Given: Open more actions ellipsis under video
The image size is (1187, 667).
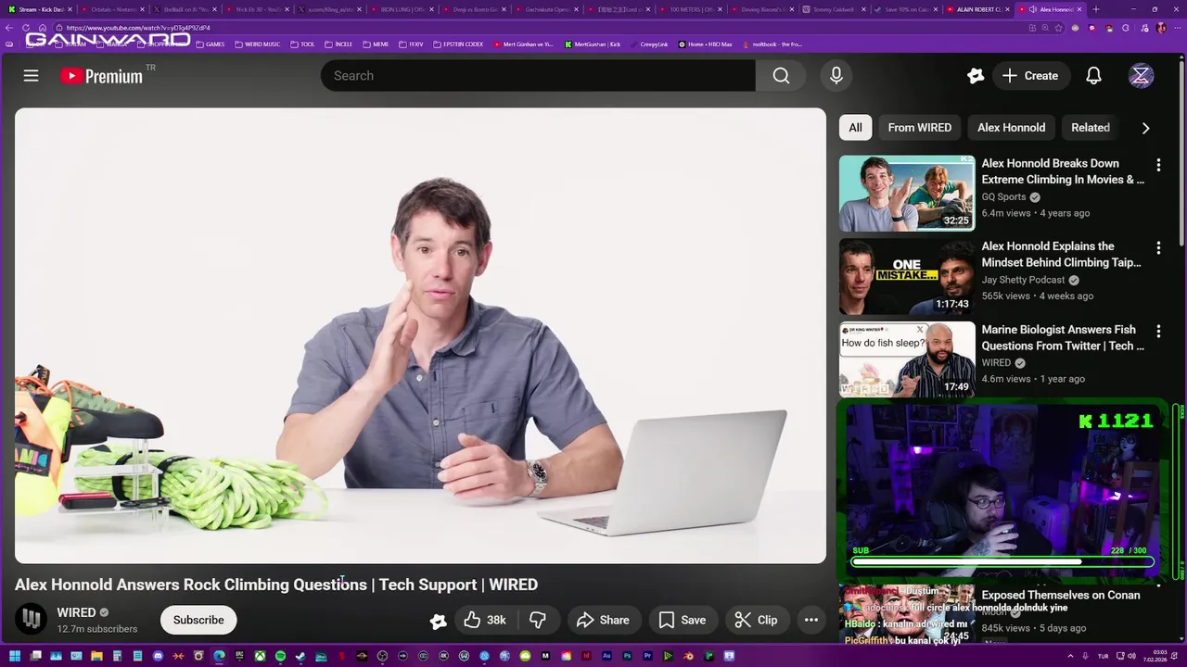Looking at the screenshot, I should (x=810, y=620).
